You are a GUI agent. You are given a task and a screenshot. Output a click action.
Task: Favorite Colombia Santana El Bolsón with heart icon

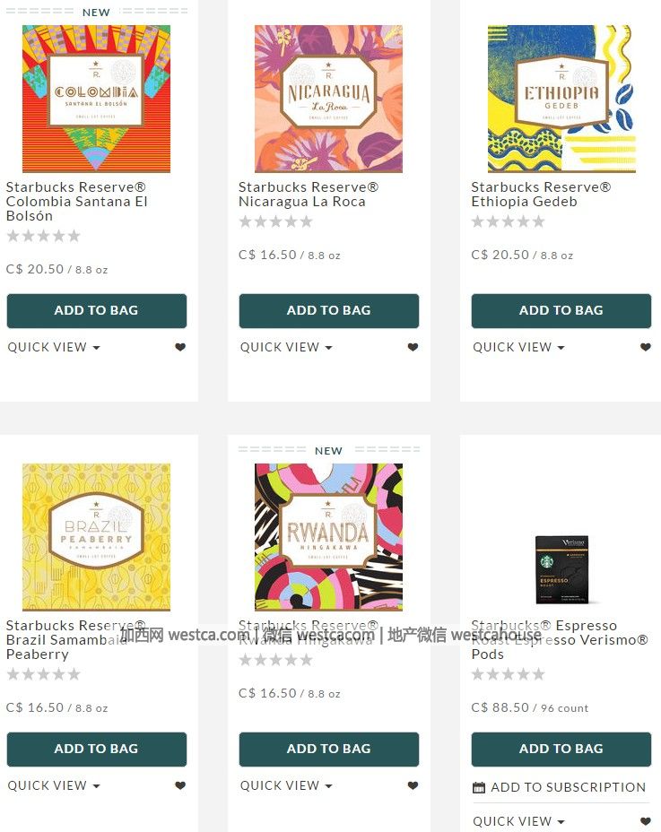pos(180,347)
